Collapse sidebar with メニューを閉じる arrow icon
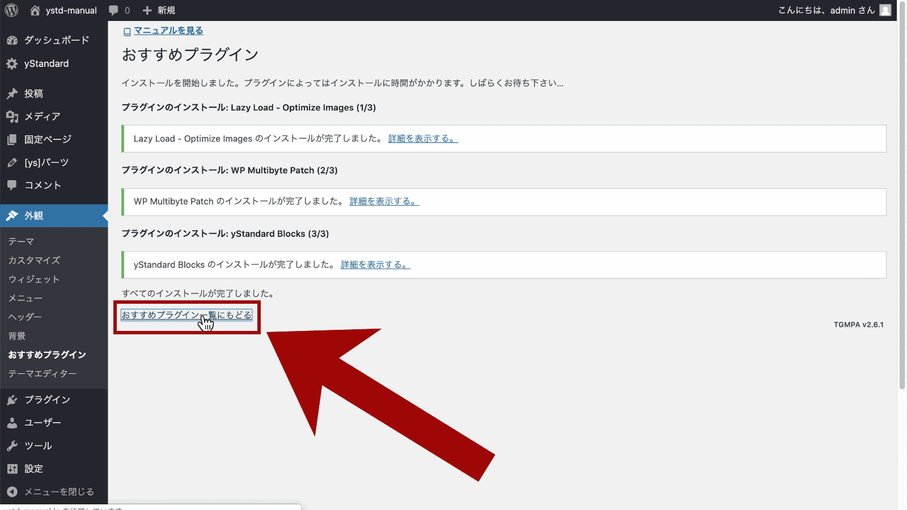 click(12, 492)
